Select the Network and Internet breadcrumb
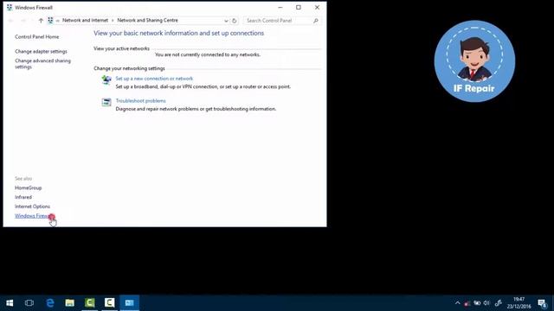Viewport: 554px width, 311px height. click(x=85, y=21)
